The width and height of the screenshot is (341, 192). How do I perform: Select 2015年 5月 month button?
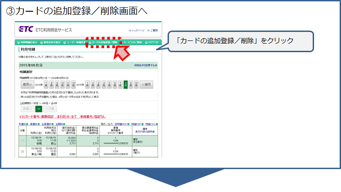point(109,85)
